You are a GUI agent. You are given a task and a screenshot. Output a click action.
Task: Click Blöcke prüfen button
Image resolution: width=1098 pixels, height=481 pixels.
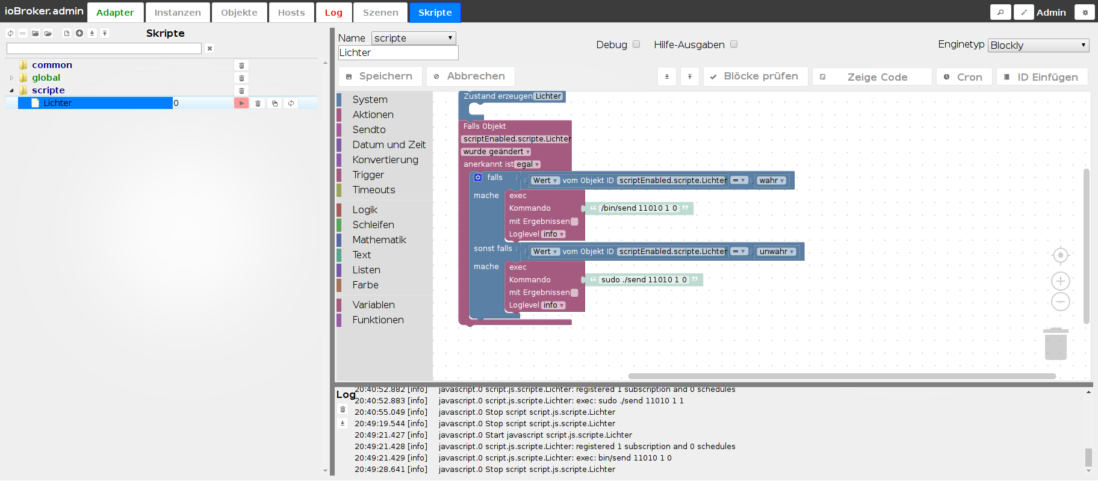[x=755, y=76]
